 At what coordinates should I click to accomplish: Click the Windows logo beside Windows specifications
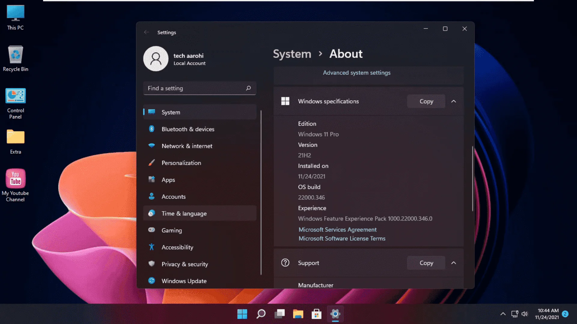click(x=285, y=101)
